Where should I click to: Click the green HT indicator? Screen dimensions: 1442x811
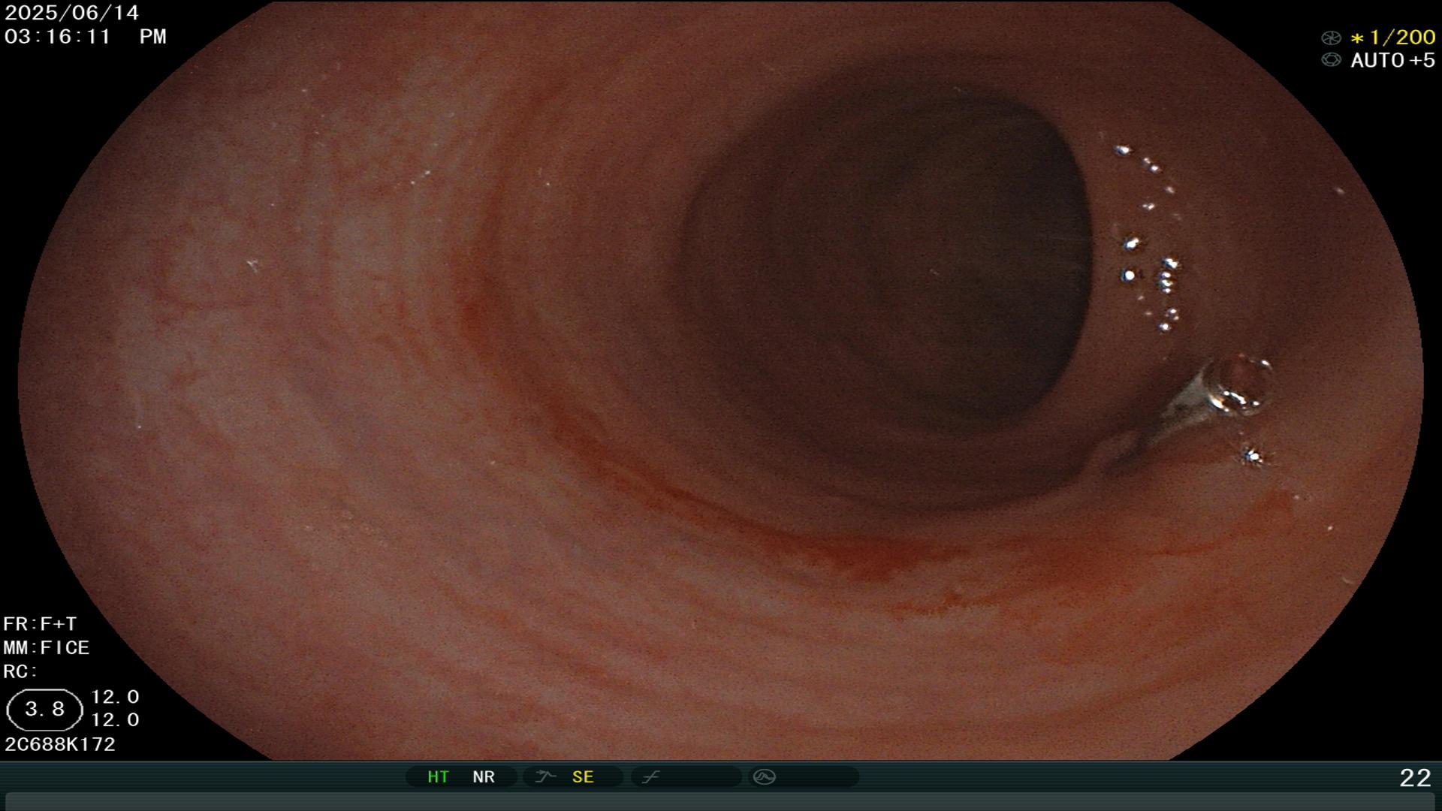[438, 776]
